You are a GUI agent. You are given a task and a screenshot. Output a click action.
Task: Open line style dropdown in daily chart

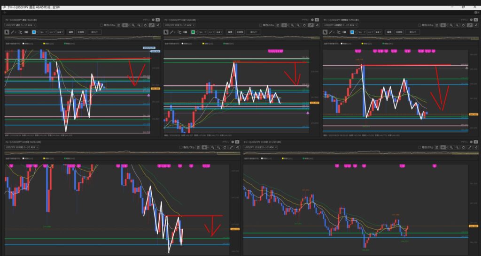pos(211,32)
